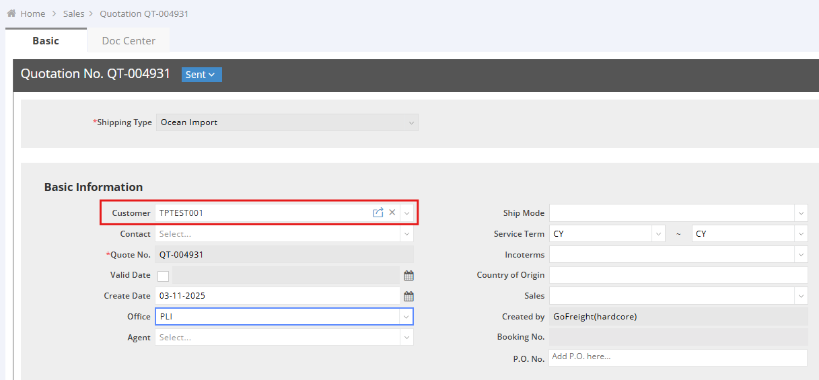Go to Sales in breadcrumb
Screen dimensions: 819x380
point(74,13)
